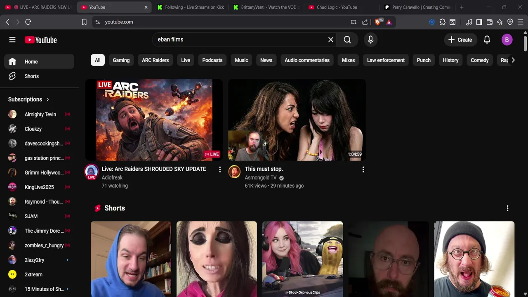Open options for Arc Raiders SHROUDED SKY video
Viewport: 528px width, 297px height.
[220, 170]
